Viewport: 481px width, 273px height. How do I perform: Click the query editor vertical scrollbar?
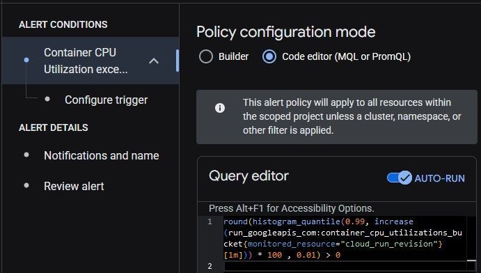(471, 244)
